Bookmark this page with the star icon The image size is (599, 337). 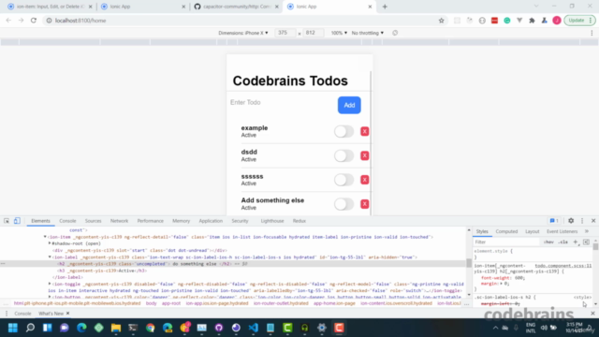point(441,21)
